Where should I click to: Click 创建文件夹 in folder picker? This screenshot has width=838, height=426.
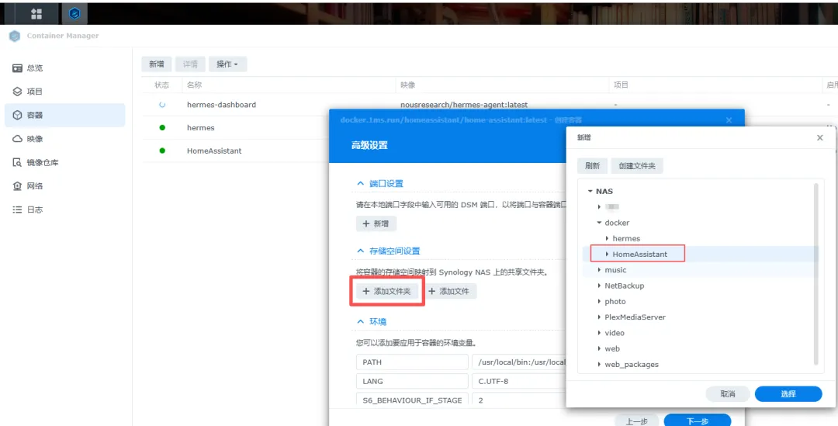pos(637,166)
